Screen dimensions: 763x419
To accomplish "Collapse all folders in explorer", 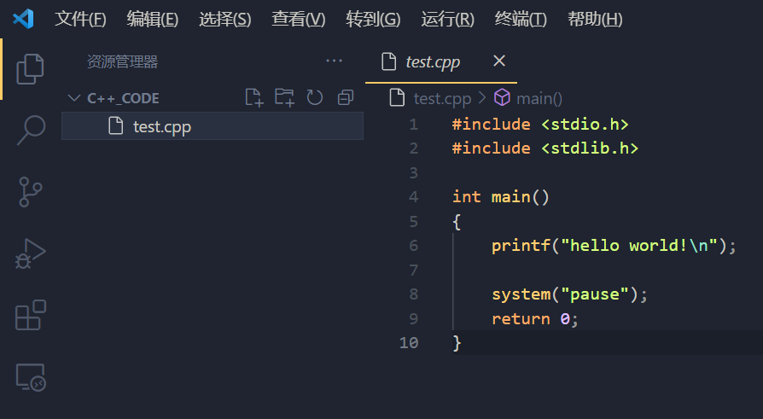I will 346,98.
